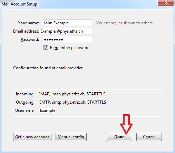
Task: Click the Mail Account Setup title bar
Action: pos(79,4)
